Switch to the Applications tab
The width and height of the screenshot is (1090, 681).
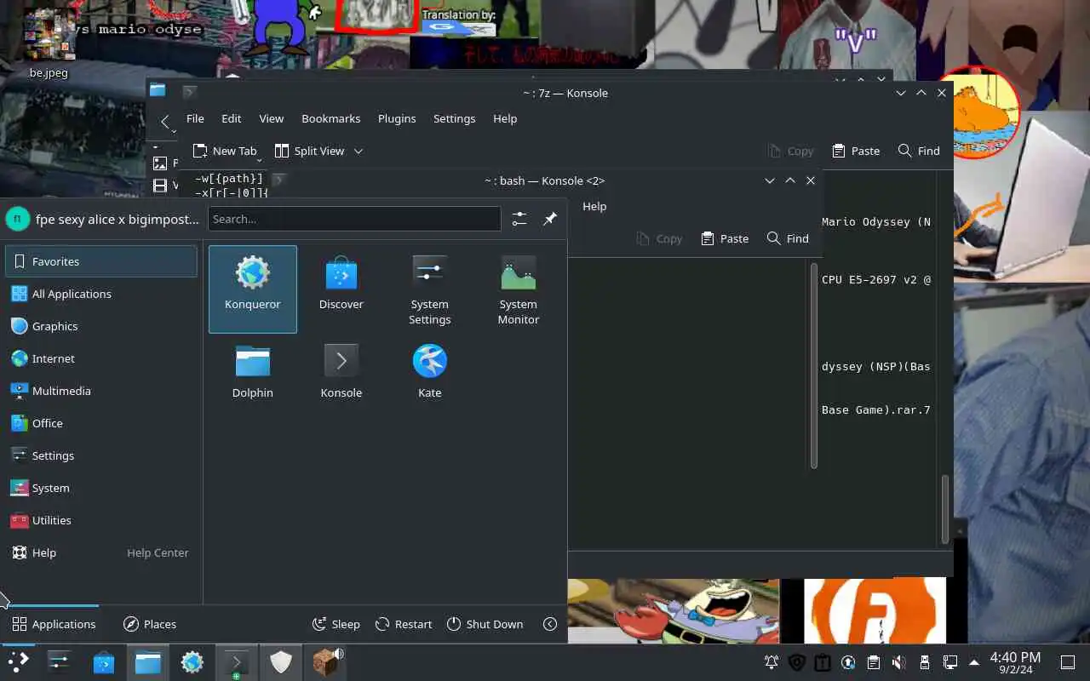coord(54,624)
